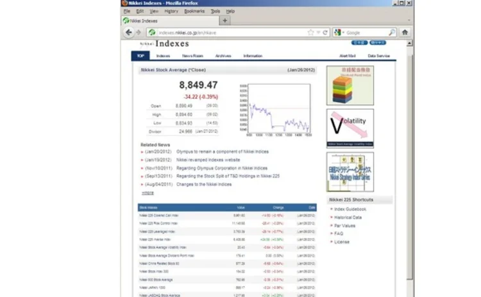
Task: Open the Firefox home page button
Action: 405,32
